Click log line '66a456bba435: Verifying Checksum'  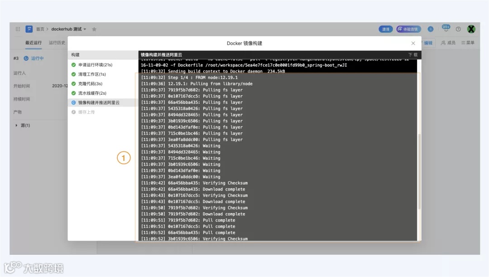coord(194,183)
